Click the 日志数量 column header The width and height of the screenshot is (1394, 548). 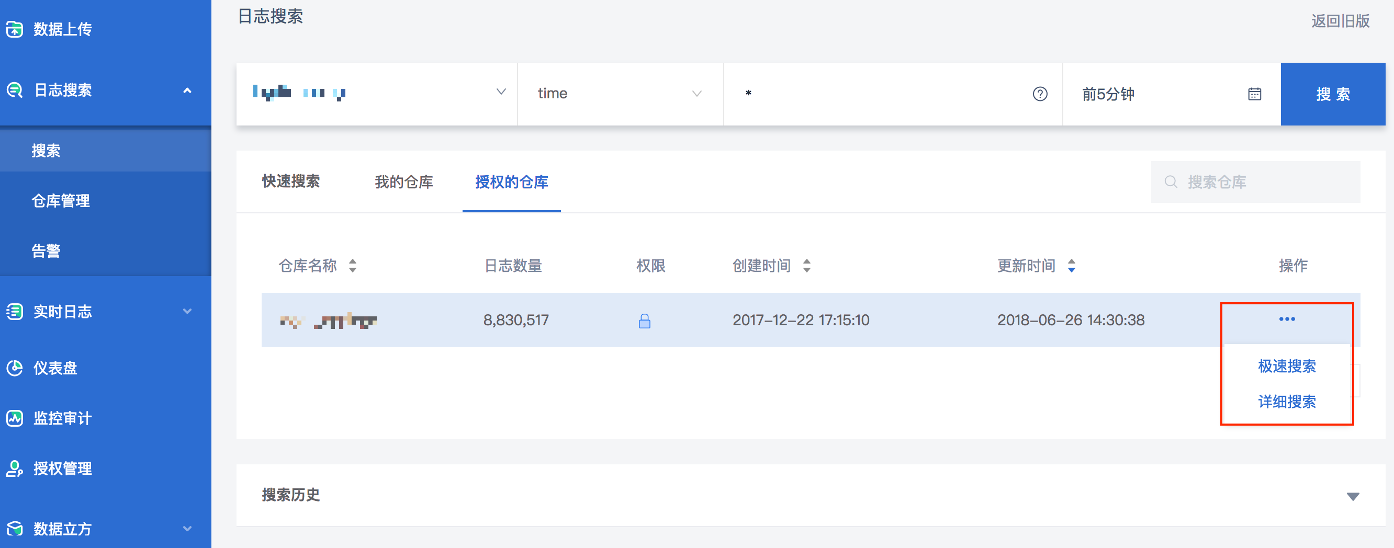tap(513, 266)
